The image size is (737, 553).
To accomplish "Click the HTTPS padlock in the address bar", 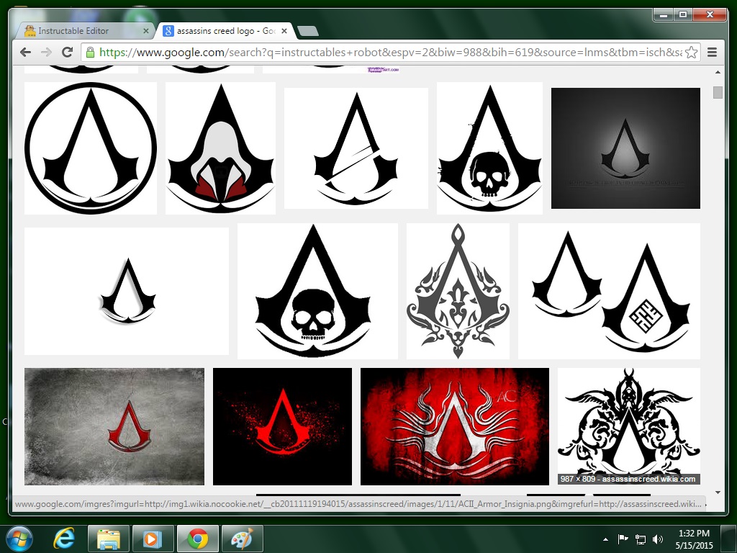I will 89,52.
